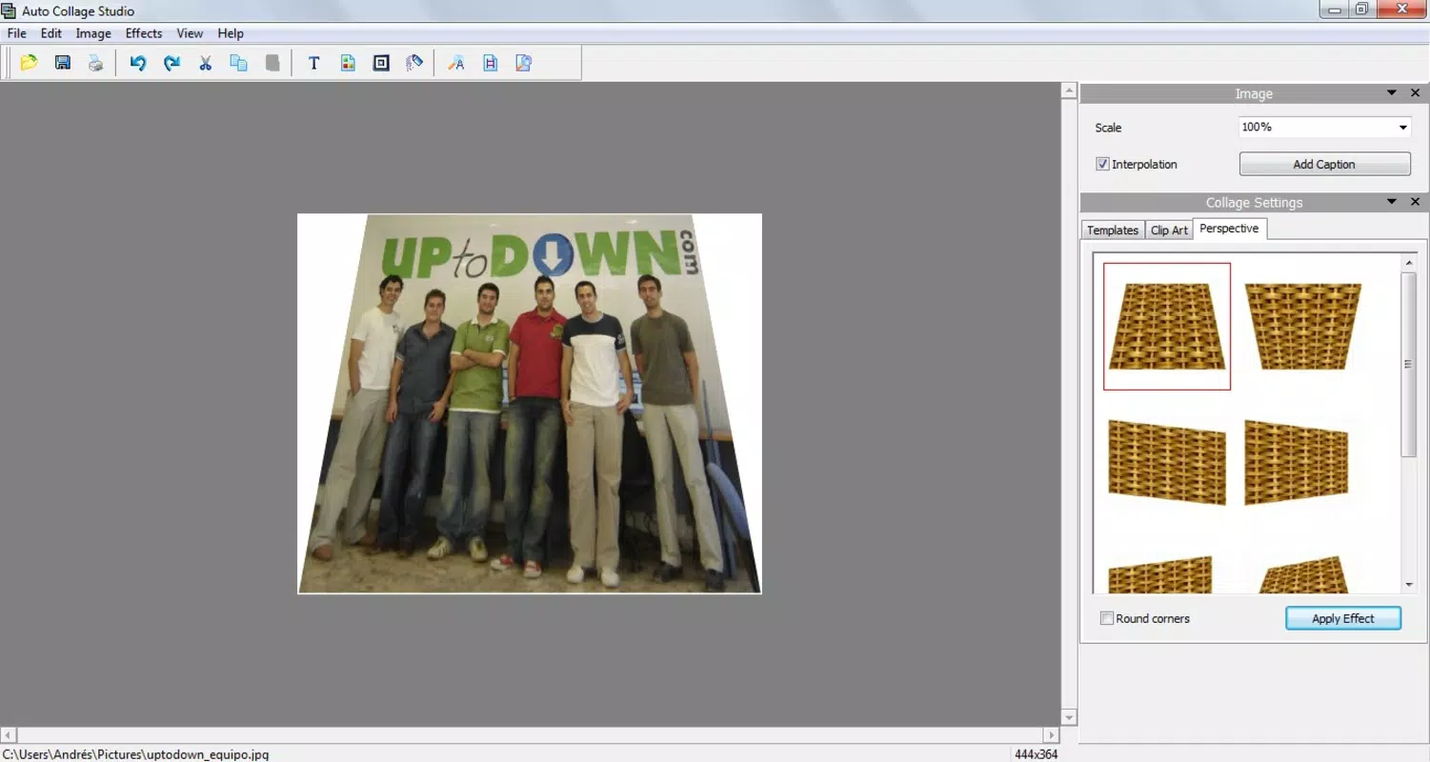Click the colored-squares page toolbar icon
1430x762 pixels.
pyautogui.click(x=348, y=63)
